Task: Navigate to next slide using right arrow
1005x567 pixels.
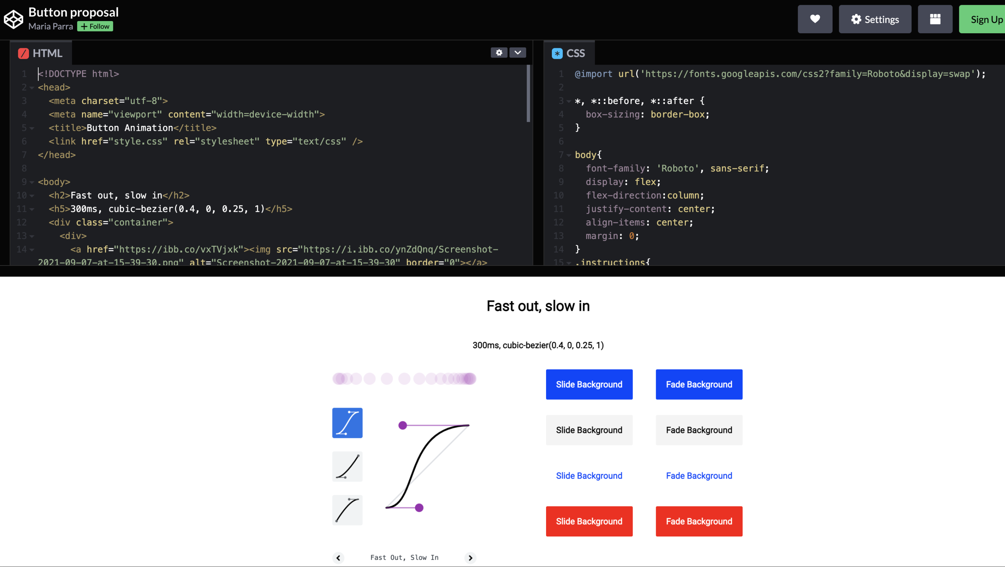Action: [x=470, y=557]
